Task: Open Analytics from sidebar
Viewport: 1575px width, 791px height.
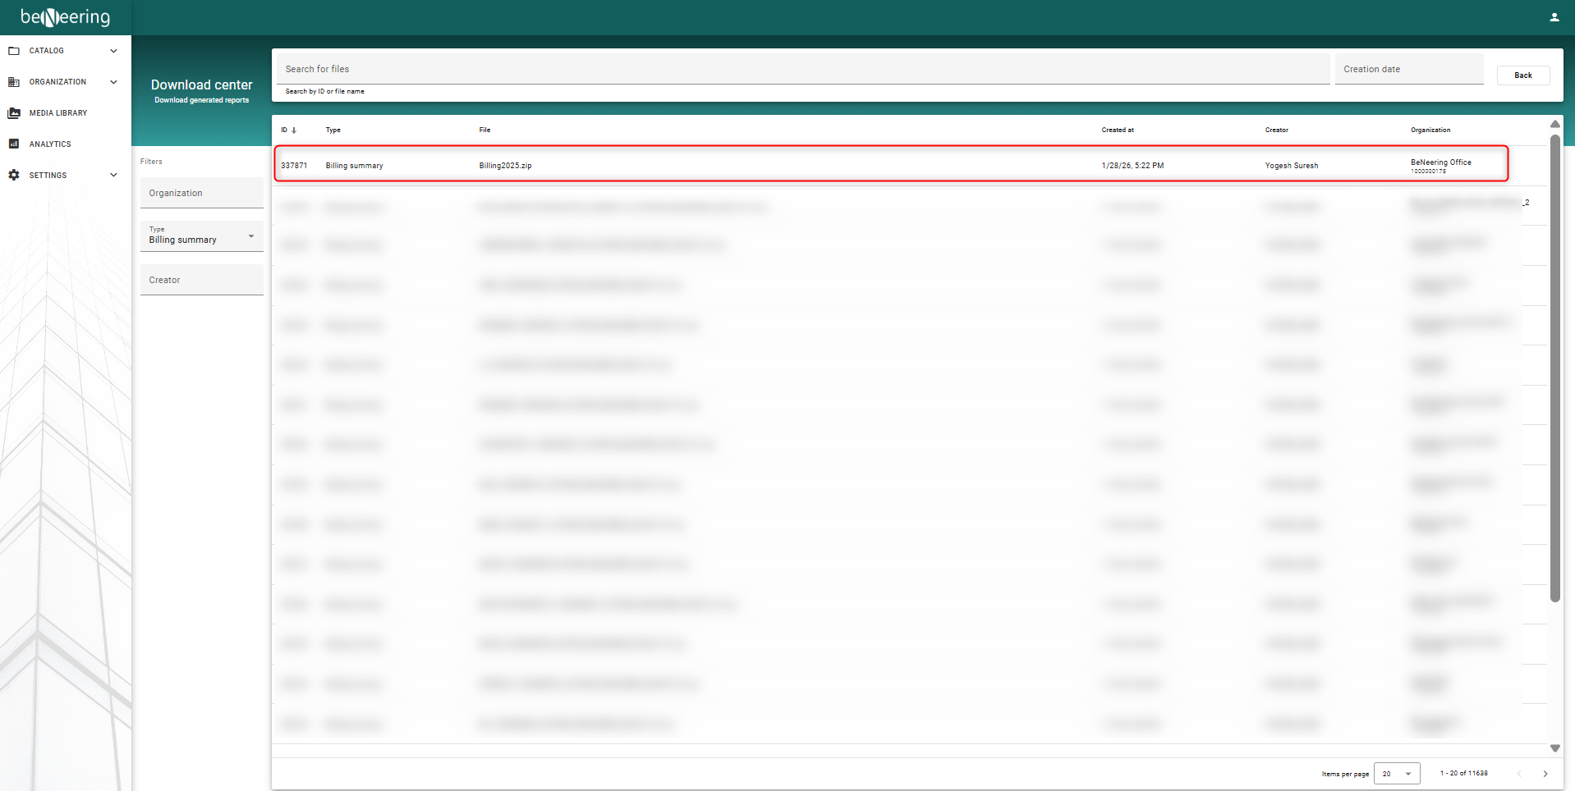Action: coord(50,144)
